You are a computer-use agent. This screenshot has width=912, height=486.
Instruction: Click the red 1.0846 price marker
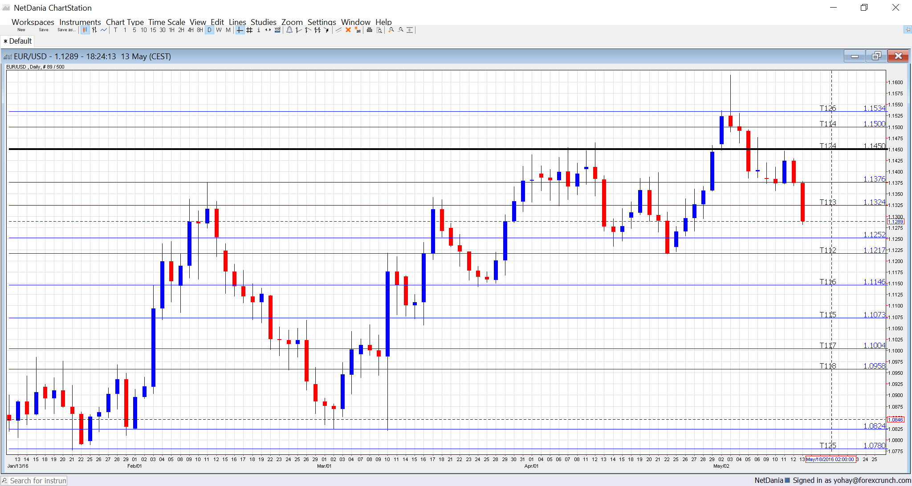click(x=896, y=420)
